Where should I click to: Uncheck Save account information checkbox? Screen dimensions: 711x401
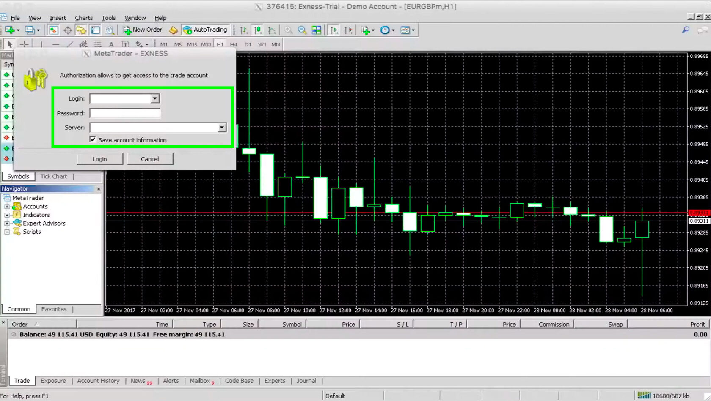[x=93, y=139]
